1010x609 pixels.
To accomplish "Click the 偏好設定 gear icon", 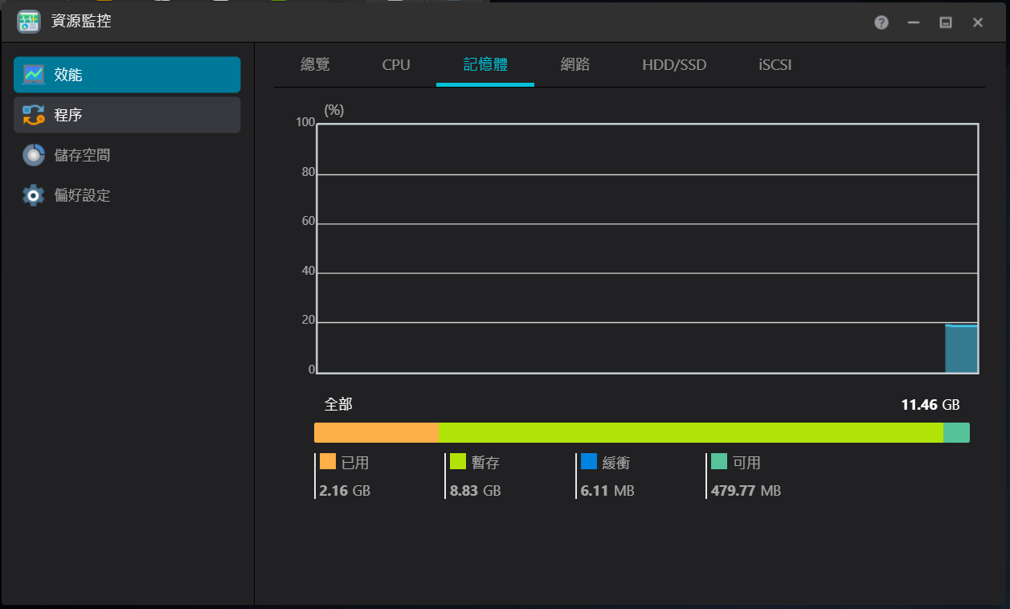I will (x=34, y=195).
